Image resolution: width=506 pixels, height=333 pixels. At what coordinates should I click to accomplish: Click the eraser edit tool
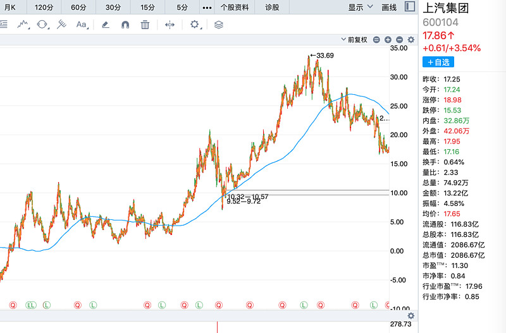[x=106, y=25]
